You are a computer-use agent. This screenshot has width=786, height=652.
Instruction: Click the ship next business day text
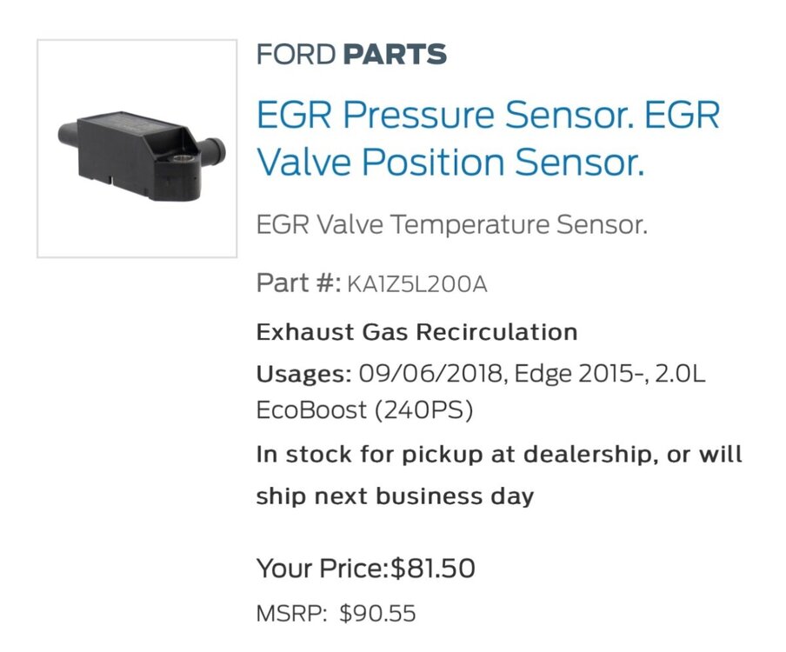pyautogui.click(x=394, y=496)
